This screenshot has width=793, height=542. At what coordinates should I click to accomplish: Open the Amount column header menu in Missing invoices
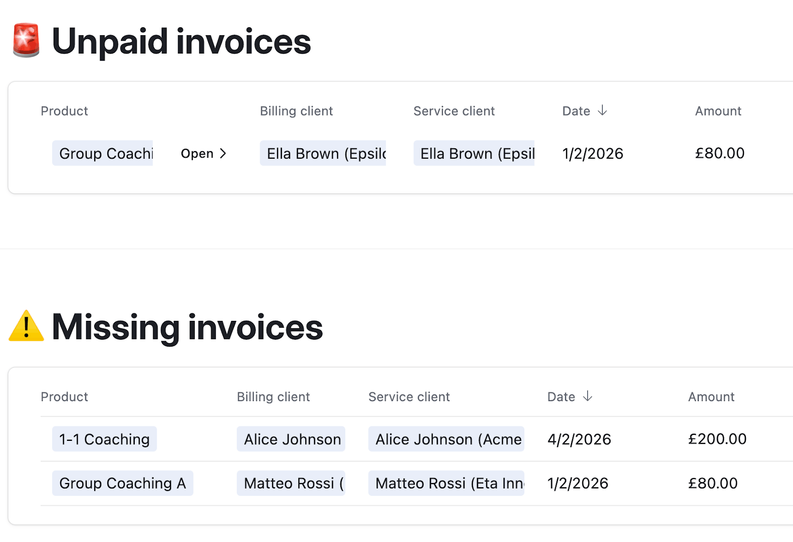[x=711, y=397]
